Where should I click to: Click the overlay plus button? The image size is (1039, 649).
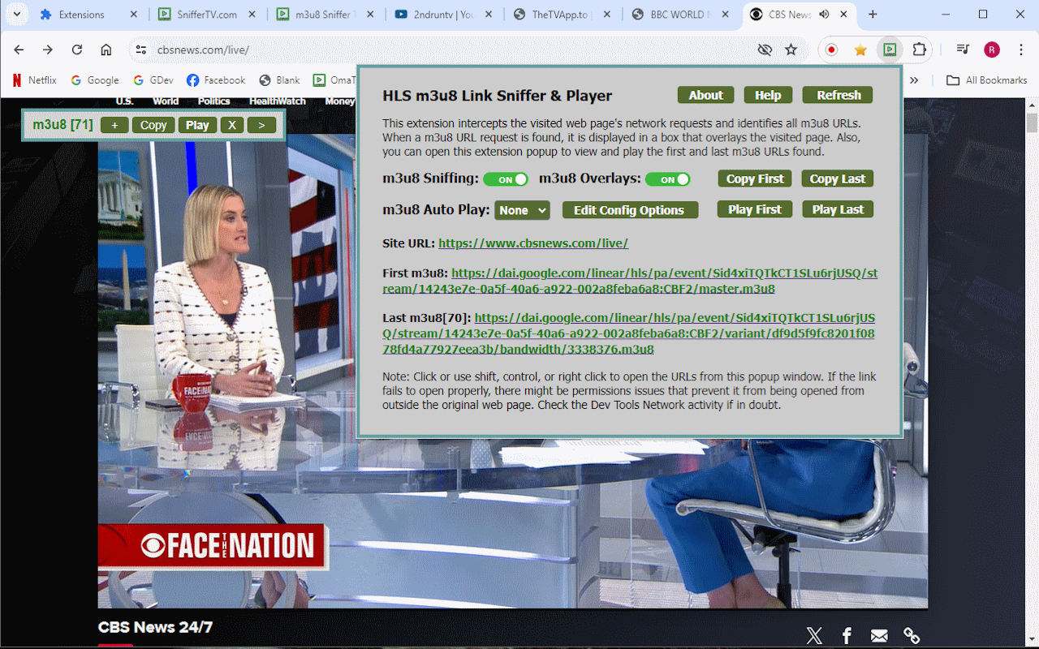click(x=114, y=125)
